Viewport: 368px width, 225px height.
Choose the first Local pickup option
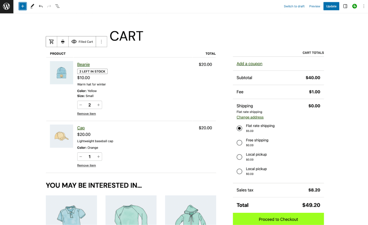239,157
